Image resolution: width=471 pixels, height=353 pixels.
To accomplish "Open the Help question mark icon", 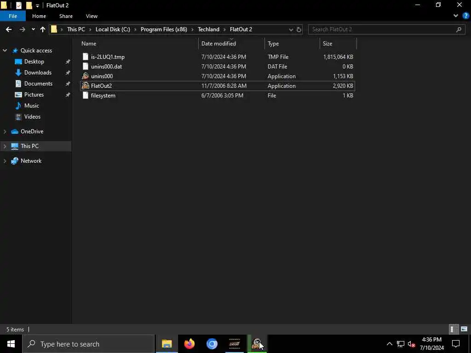I will (465, 16).
